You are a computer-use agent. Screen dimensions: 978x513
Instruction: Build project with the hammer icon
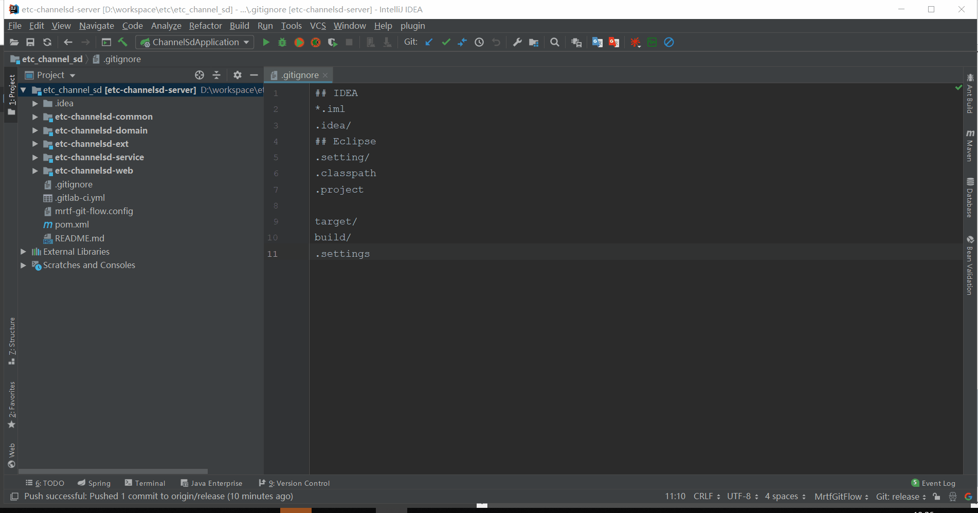(123, 43)
